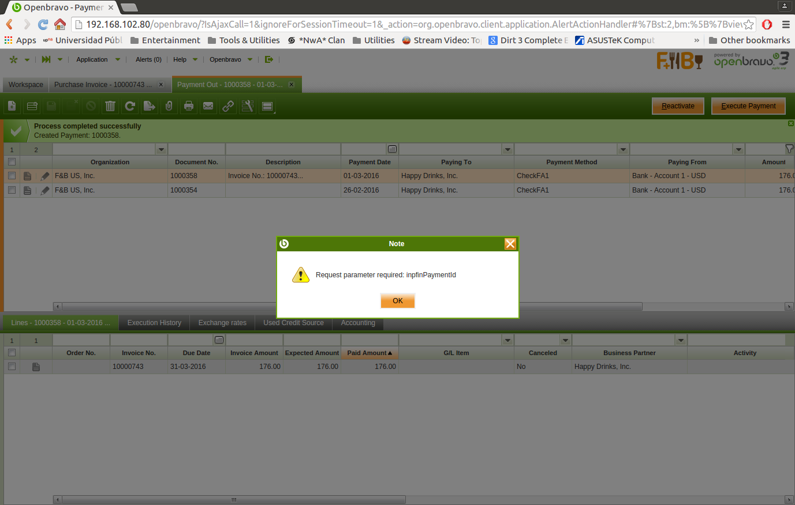The image size is (795, 505).
Task: Open the Paying From filter dropdown arrow
Action: (738, 150)
